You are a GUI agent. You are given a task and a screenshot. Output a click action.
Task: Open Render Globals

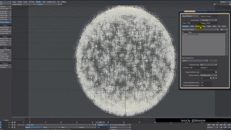click(6, 27)
